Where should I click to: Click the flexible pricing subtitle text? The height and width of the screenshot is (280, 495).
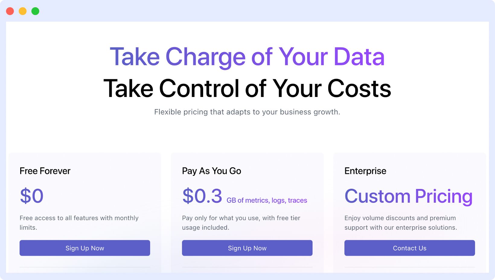tap(247, 112)
